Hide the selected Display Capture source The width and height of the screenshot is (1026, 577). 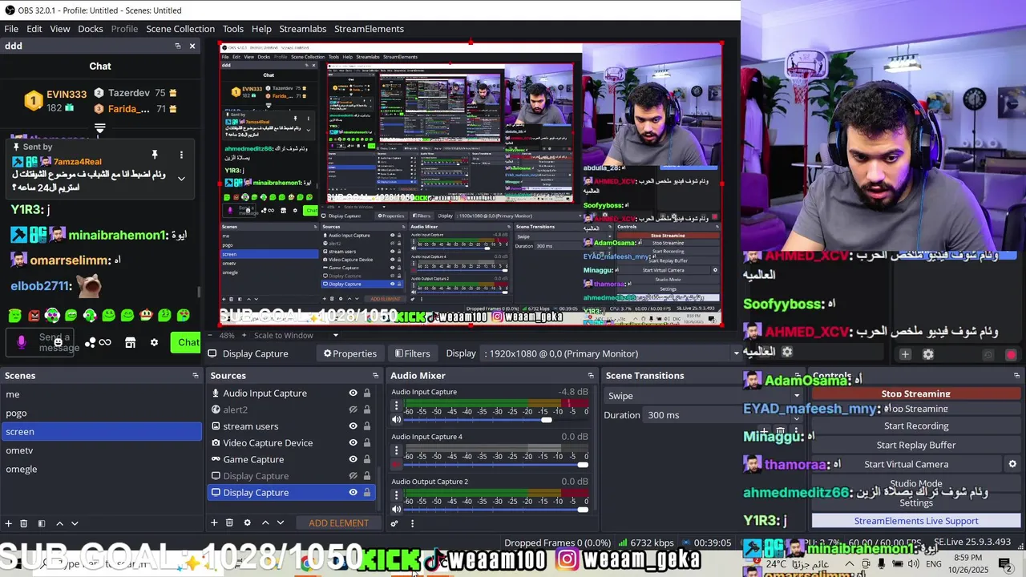[x=353, y=492]
